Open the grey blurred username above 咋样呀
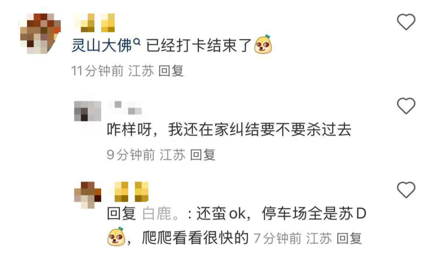This screenshot has height=270, width=435. 124,108
